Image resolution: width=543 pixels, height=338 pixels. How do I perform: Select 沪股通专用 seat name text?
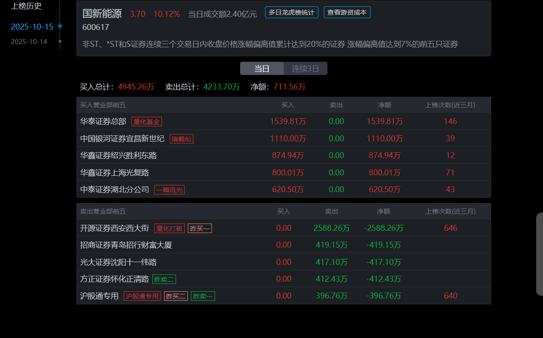point(100,296)
